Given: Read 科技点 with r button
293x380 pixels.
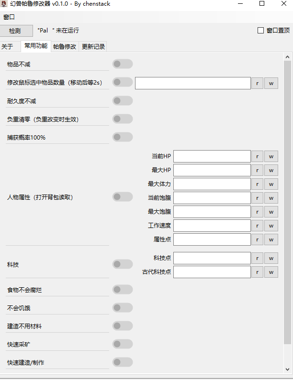Looking at the screenshot, I should coord(257,258).
